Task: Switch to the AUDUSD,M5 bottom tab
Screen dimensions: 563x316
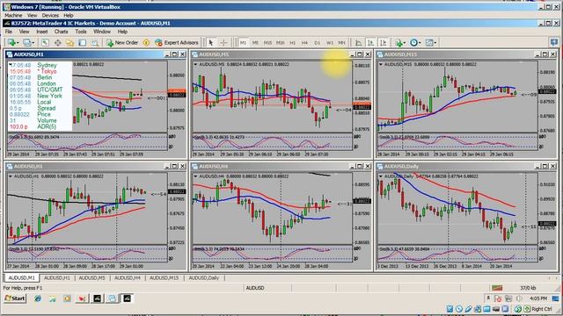Action: click(x=91, y=277)
